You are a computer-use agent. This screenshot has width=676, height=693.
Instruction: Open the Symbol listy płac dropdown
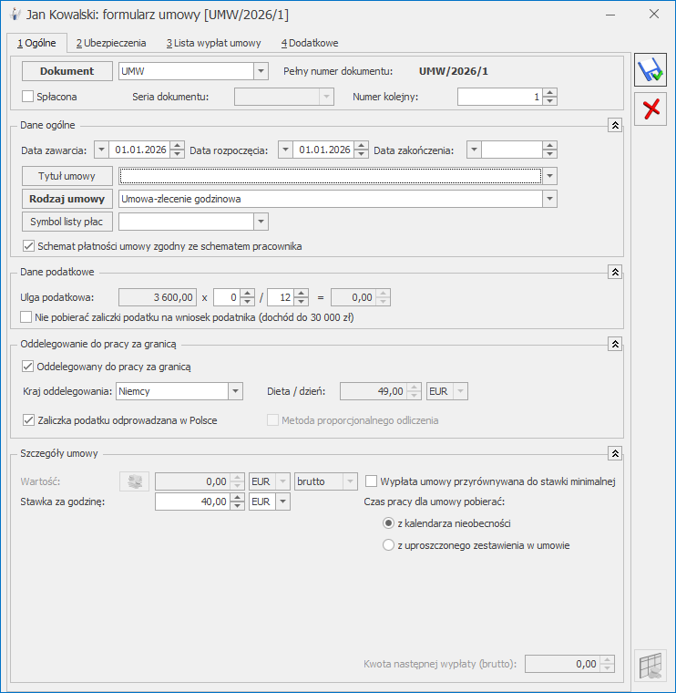261,222
